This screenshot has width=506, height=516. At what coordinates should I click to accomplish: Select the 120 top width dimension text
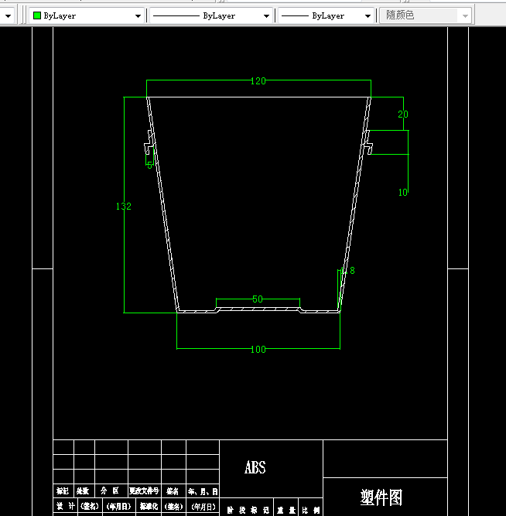(258, 80)
